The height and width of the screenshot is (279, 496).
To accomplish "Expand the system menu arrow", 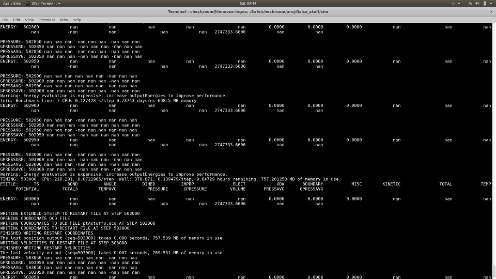I will coord(491,4).
